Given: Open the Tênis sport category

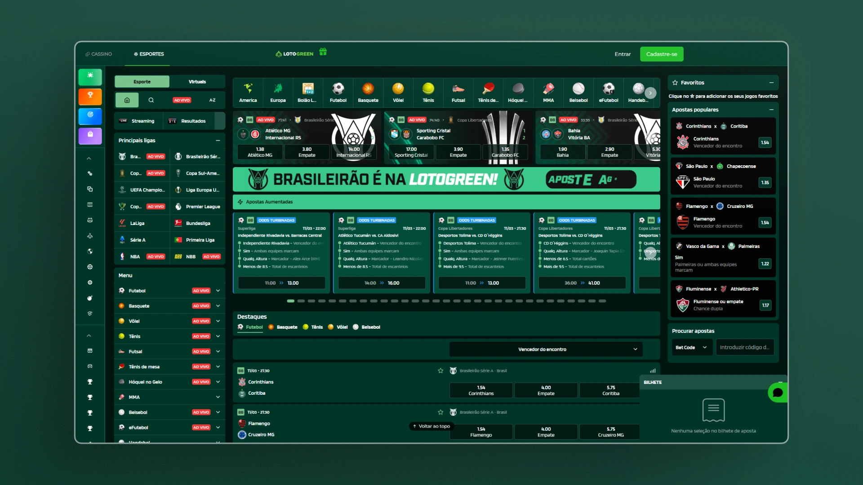Looking at the screenshot, I should point(428,93).
